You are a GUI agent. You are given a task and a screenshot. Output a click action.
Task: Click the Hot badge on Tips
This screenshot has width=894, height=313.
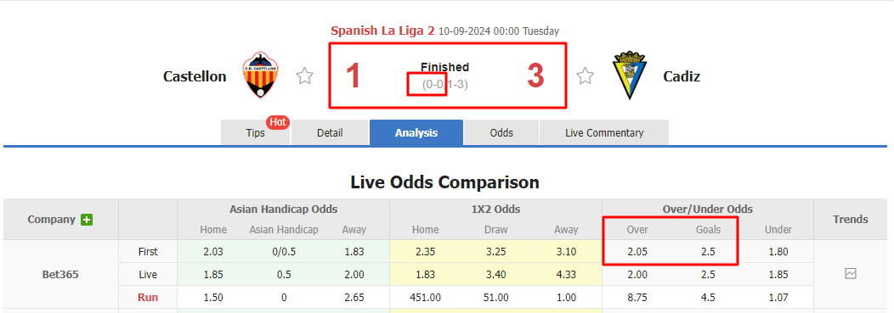pos(278,122)
